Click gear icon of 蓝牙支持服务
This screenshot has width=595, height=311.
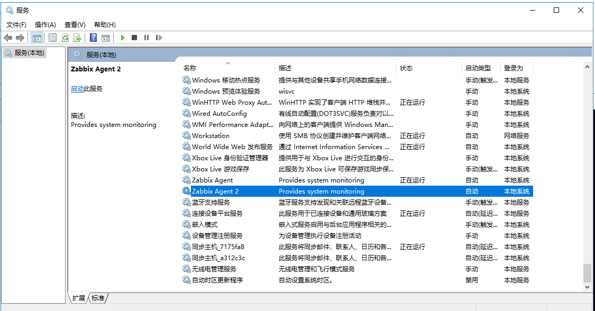tap(186, 202)
